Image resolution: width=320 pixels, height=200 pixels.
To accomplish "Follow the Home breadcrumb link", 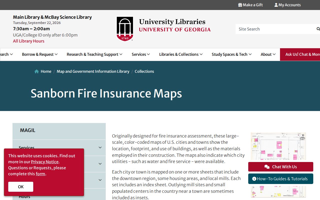I will pos(46,71).
